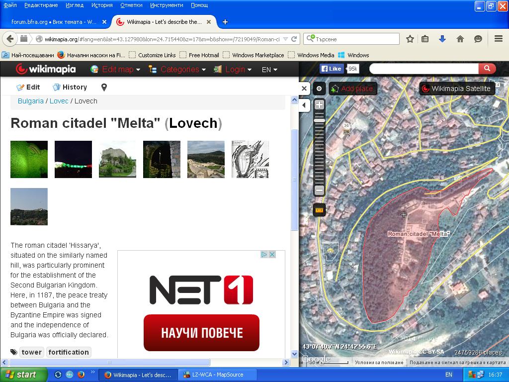Open the Edit map dropdown
The height and width of the screenshot is (382, 509).
click(116, 70)
